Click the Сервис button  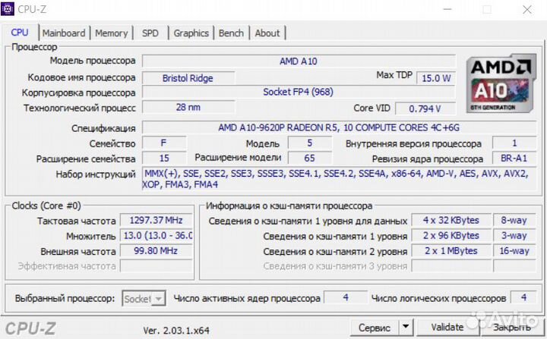click(x=375, y=328)
